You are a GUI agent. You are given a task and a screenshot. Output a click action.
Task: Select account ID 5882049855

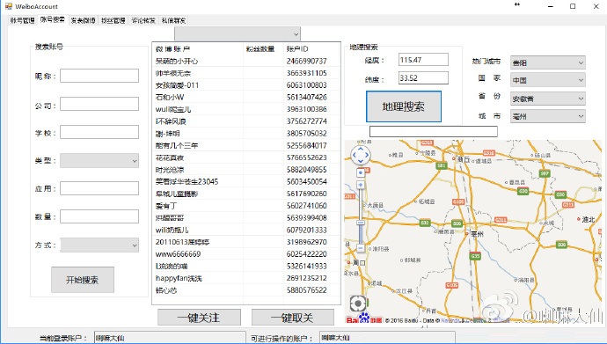[x=246, y=170]
